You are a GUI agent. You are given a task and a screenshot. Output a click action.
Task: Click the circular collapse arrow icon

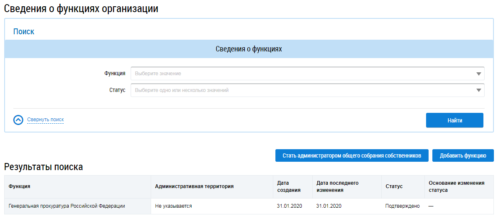click(18, 120)
